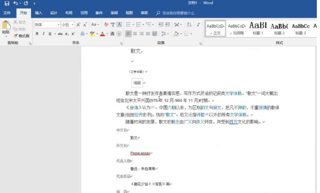The image size is (320, 193).
Task: Toggle strikethrough formatting
Action: 60,33
